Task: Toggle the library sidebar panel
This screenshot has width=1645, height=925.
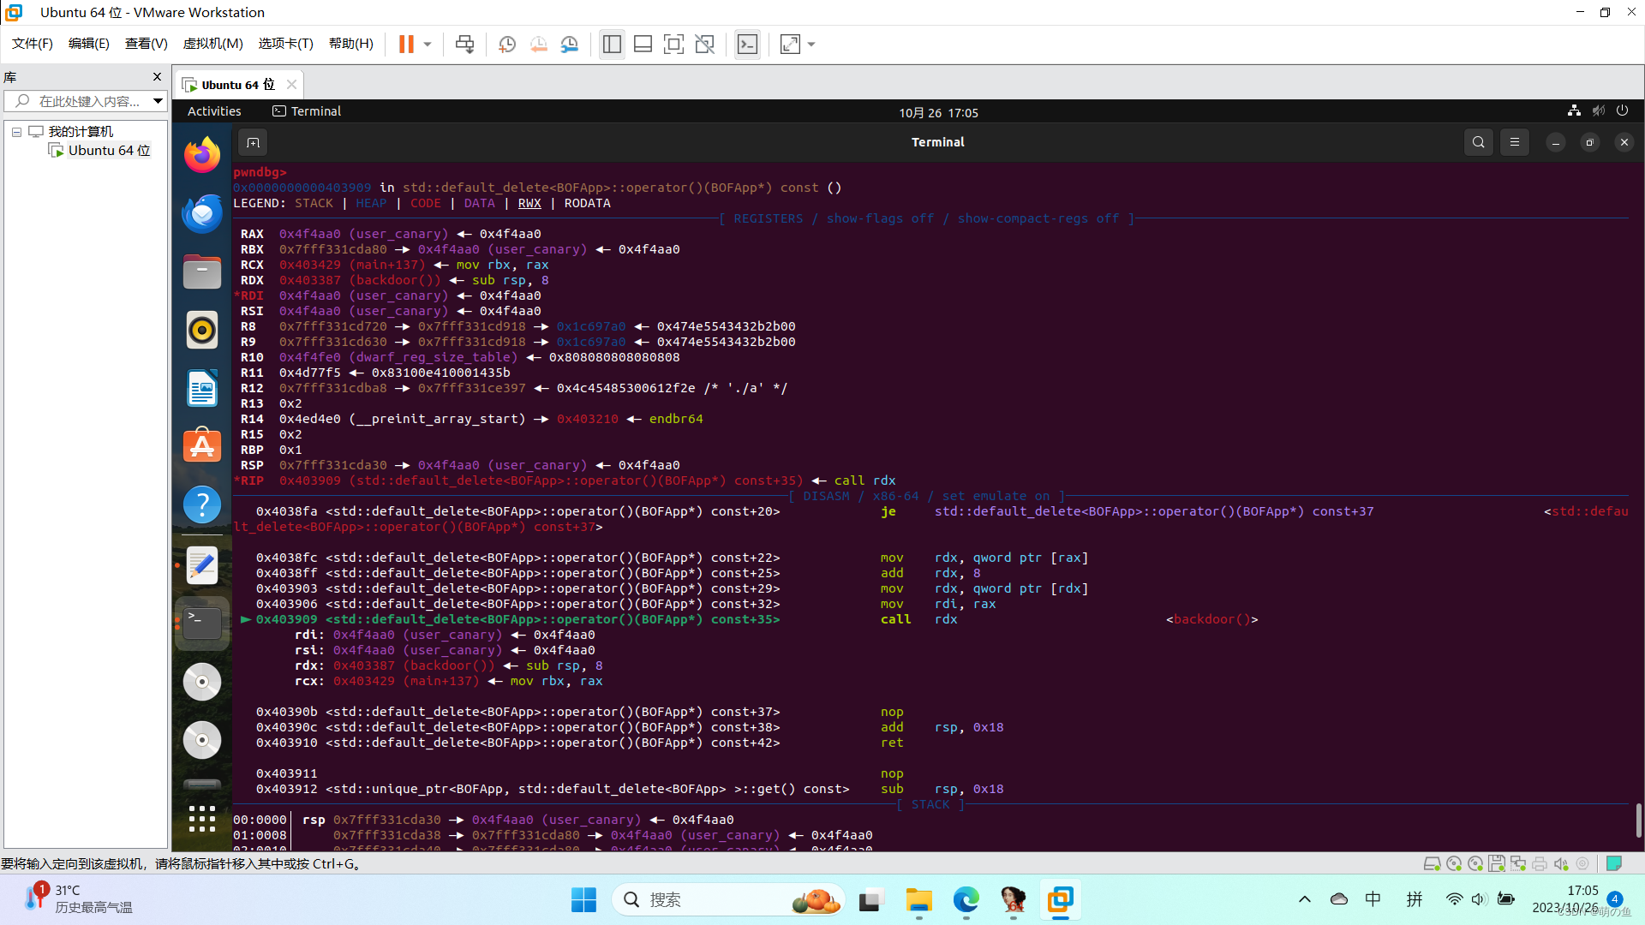Action: (x=612, y=44)
